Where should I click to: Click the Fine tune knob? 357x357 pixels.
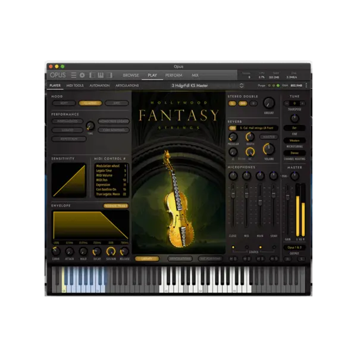295,118
